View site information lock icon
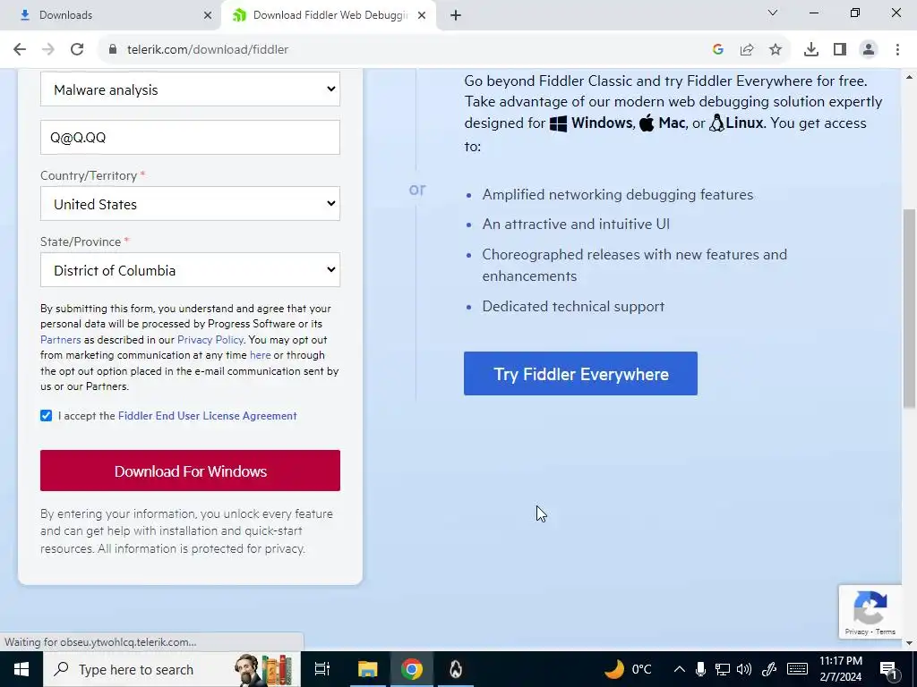This screenshot has width=917, height=687. coord(113,49)
